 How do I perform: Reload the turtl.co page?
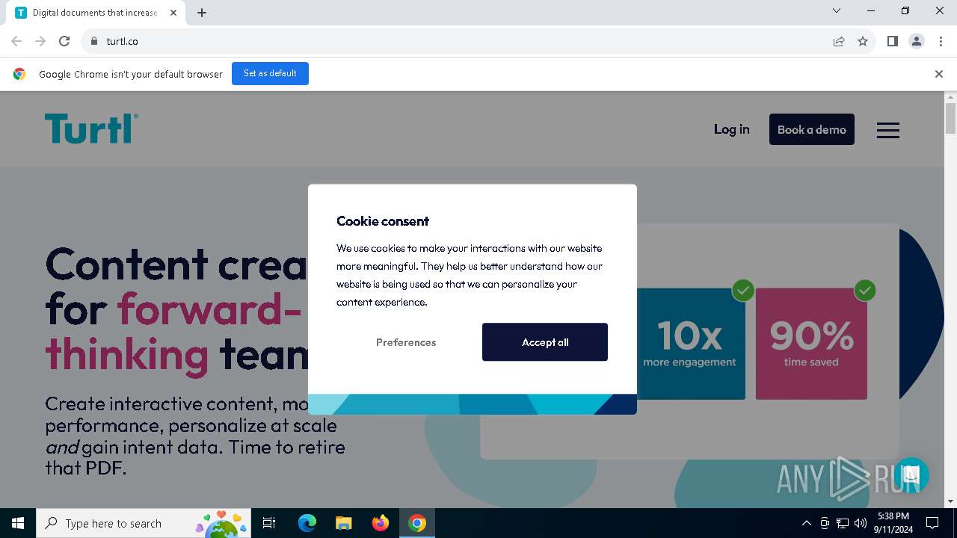(x=64, y=41)
